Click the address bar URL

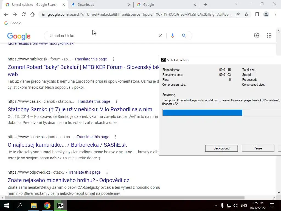(139, 14)
